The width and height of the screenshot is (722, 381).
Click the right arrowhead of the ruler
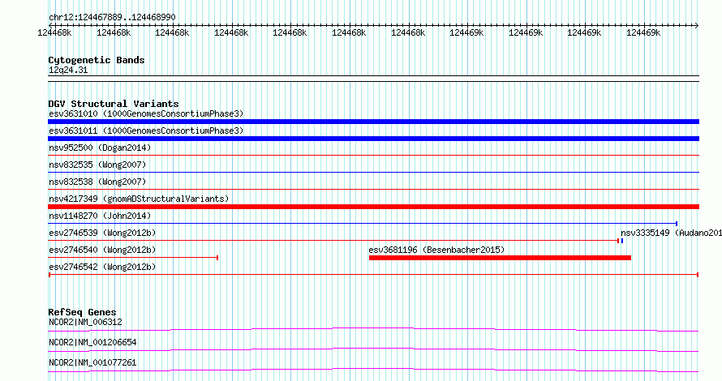696,25
